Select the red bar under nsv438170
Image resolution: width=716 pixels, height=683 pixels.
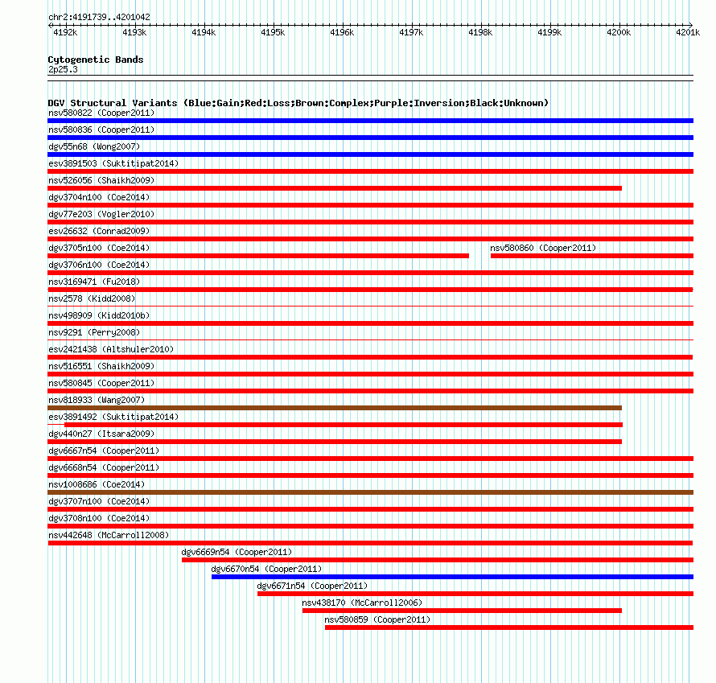click(x=462, y=611)
